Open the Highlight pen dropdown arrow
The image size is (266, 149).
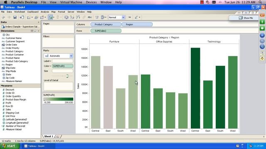140,17
